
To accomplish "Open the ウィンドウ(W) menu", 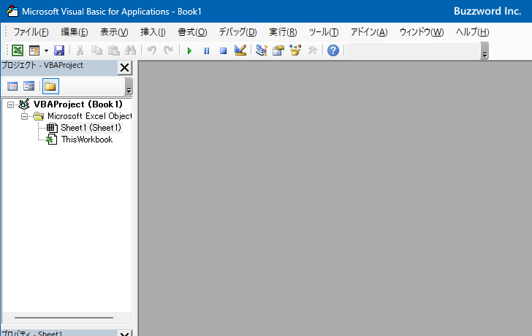I will 422,32.
